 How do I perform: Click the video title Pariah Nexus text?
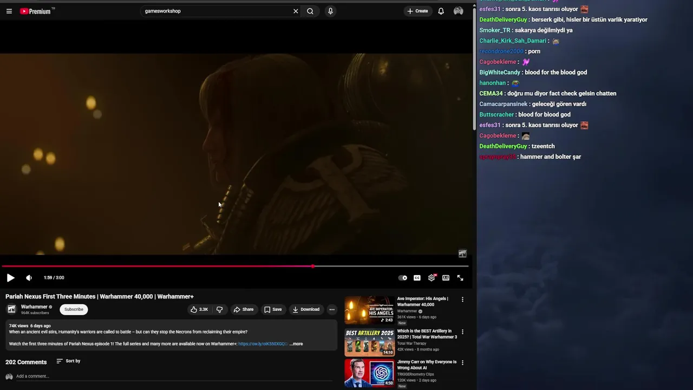100,296
